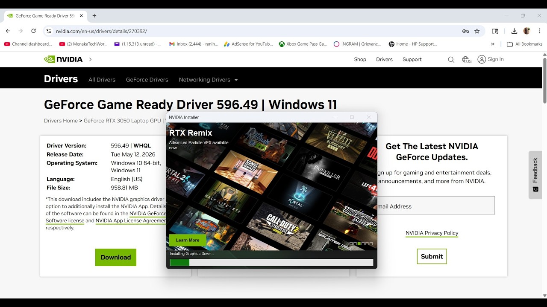Go back using the browser back arrow

pos(8,31)
